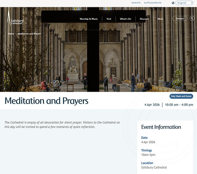This screenshot has width=197, height=174.
Task: Click Meditation and Prayers breadcrumb
Action: click(29, 34)
